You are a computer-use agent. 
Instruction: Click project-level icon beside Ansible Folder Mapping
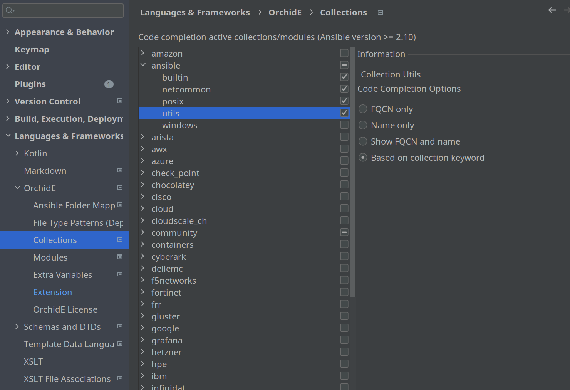120,205
